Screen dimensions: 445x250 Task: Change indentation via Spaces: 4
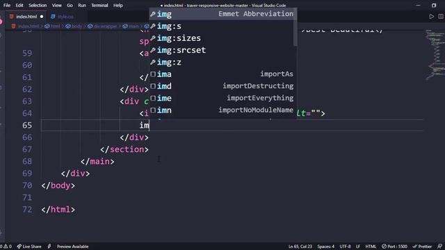(326, 247)
